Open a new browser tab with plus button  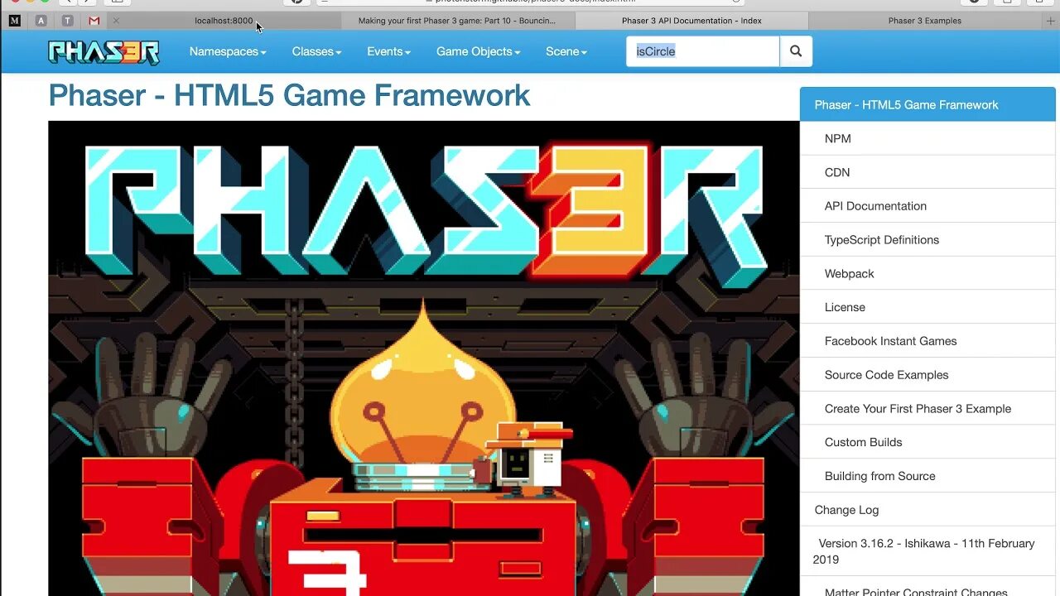point(1051,21)
